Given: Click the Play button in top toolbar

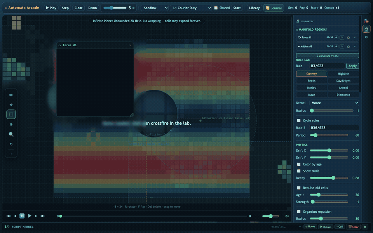Looking at the screenshot, I should coord(51,8).
